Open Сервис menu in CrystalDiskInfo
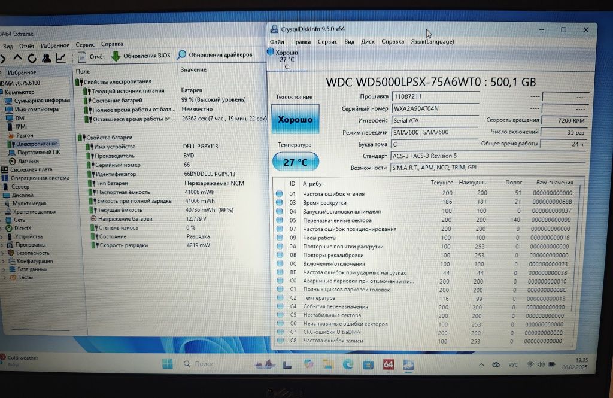The width and height of the screenshot is (613, 398). click(327, 42)
